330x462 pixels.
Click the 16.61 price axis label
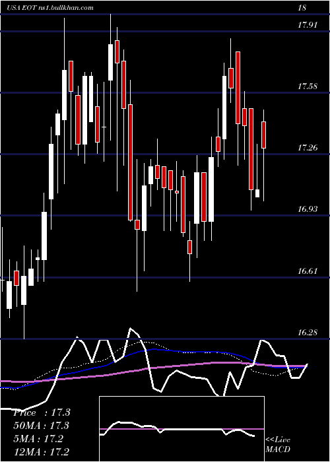(x=308, y=271)
